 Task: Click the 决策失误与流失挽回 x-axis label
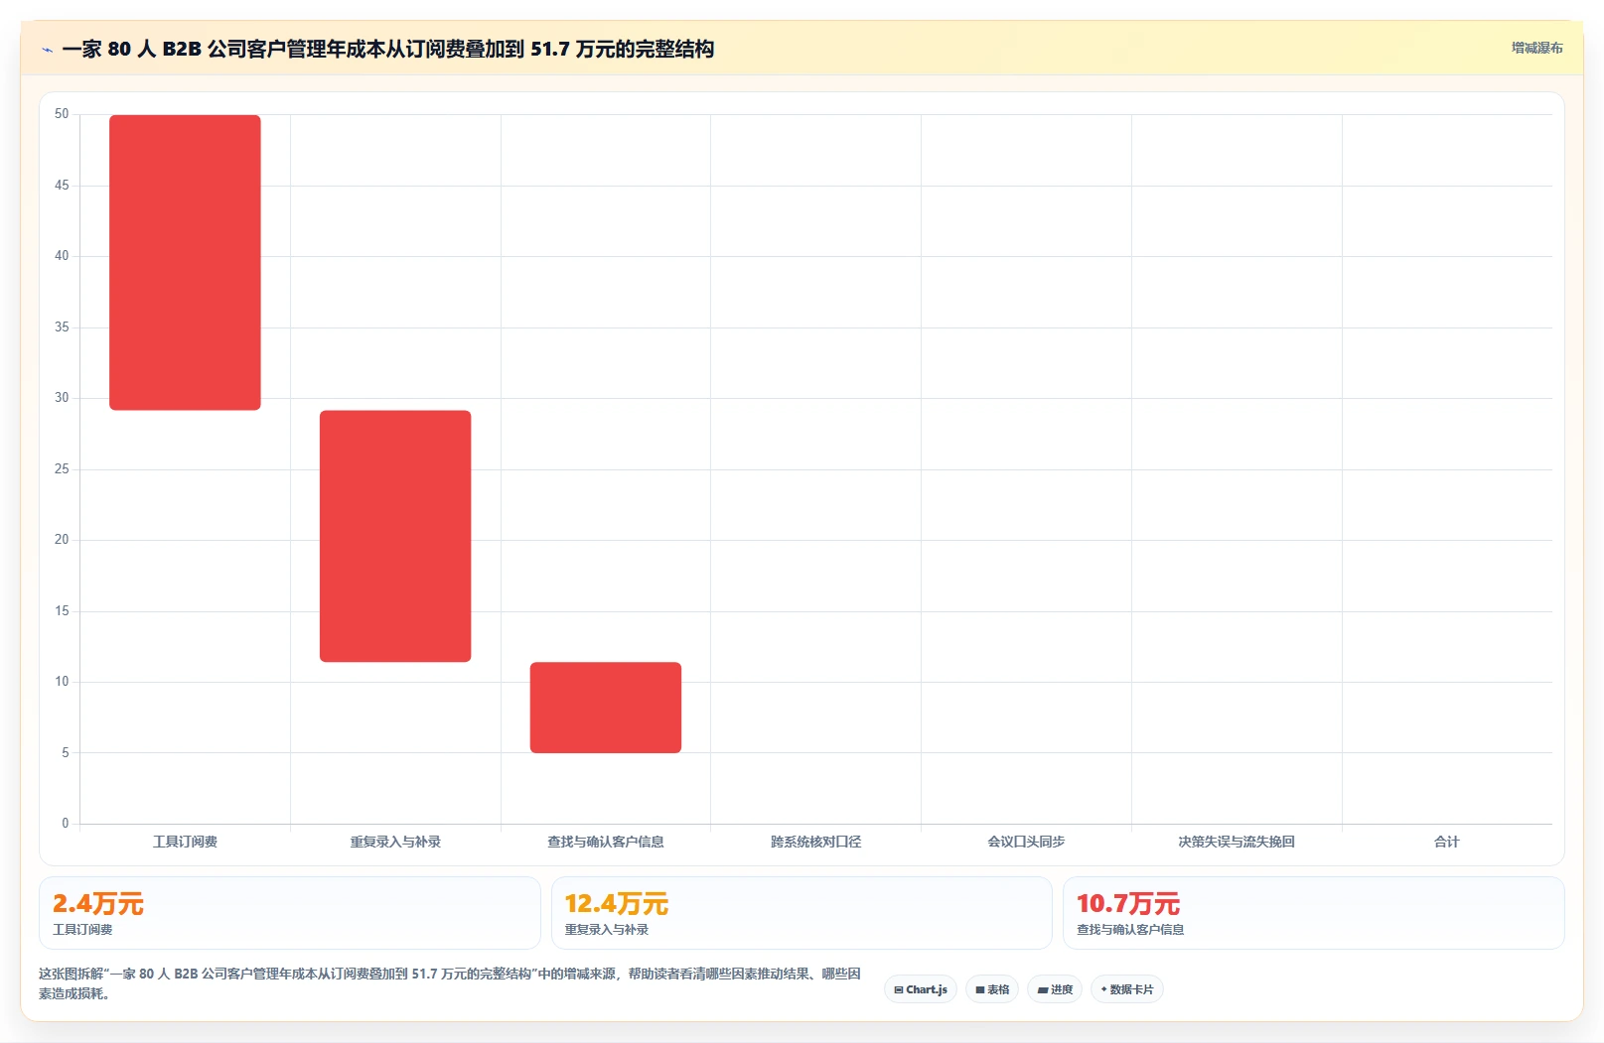click(x=1237, y=842)
